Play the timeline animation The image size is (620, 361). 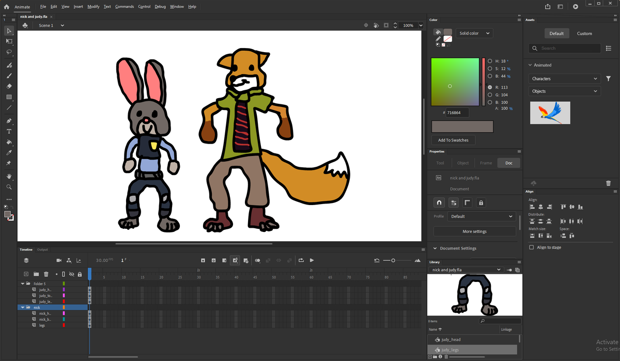point(312,260)
